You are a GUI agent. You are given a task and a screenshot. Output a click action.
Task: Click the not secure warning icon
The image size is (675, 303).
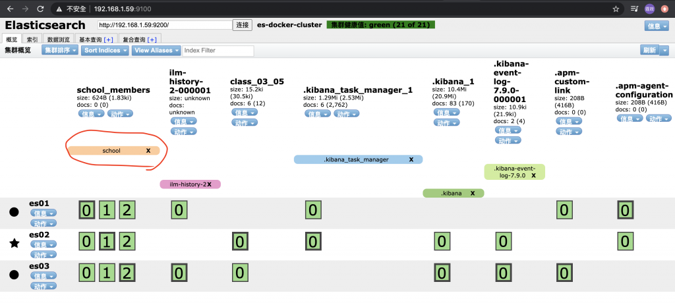[59, 9]
